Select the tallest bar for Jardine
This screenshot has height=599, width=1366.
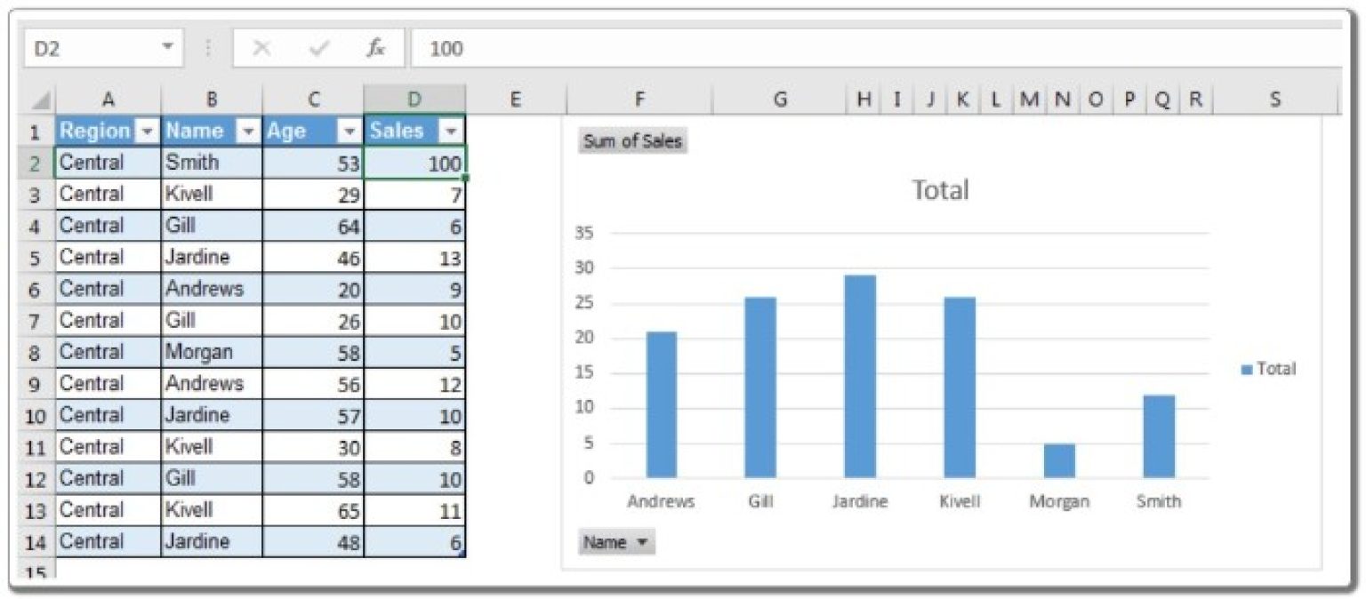coord(860,373)
